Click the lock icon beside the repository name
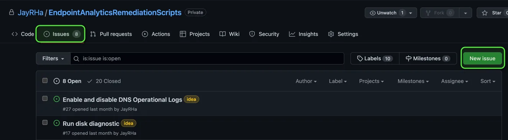The height and width of the screenshot is (140, 508). click(12, 12)
